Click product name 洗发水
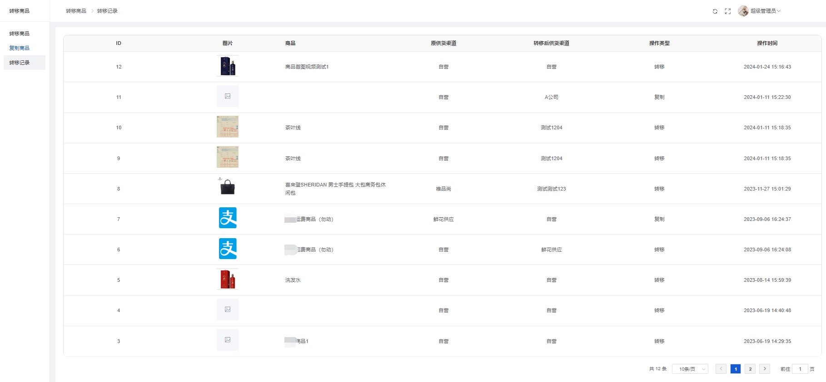Screen dimensions: 826x382 [293, 280]
